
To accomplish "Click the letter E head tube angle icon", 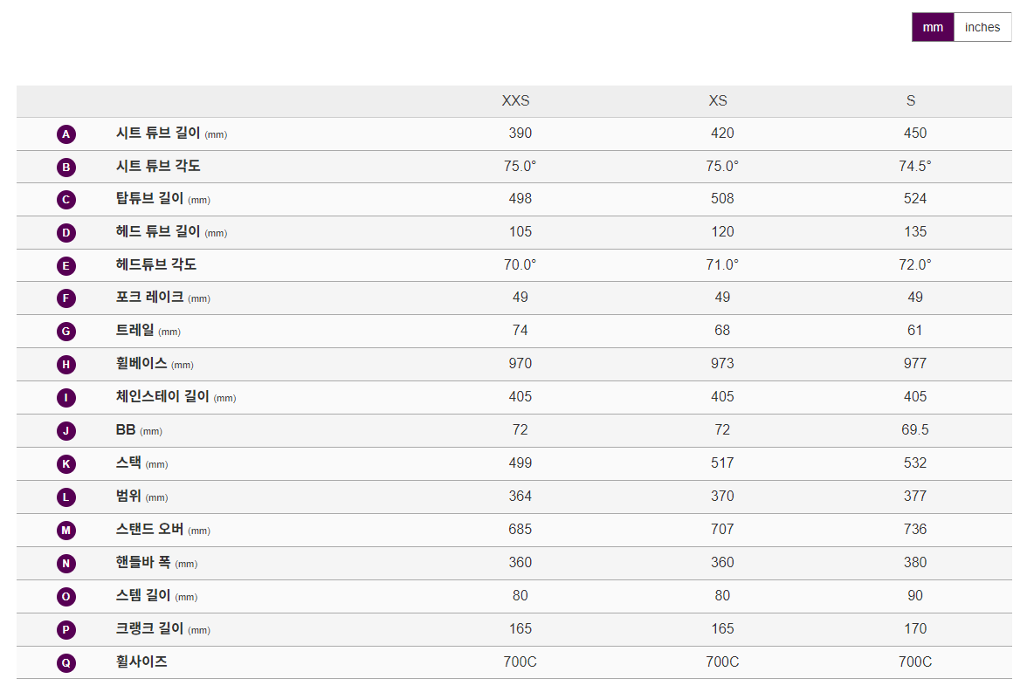I will [66, 266].
